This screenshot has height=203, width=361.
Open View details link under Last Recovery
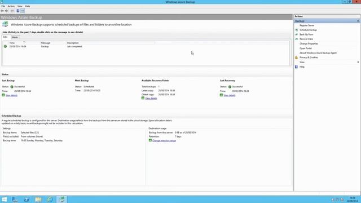(230, 95)
